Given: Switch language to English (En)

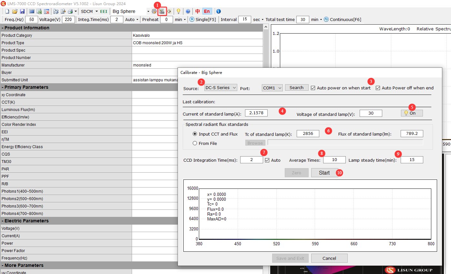Looking at the screenshot, I should tap(207, 11).
